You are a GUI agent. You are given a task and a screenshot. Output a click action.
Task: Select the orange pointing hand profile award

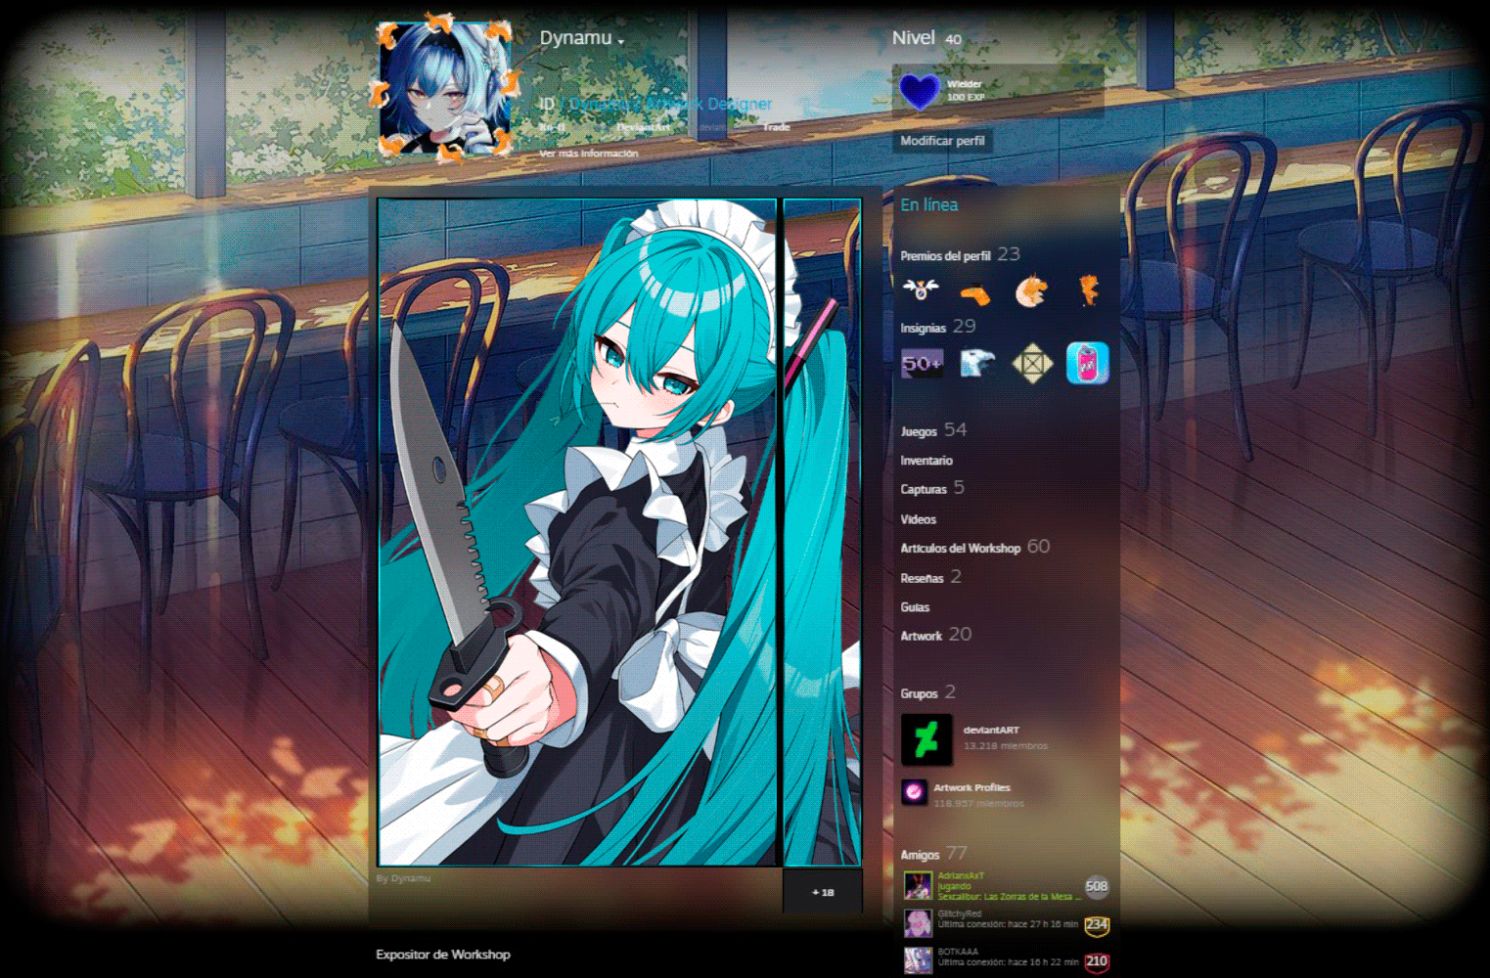tap(974, 292)
